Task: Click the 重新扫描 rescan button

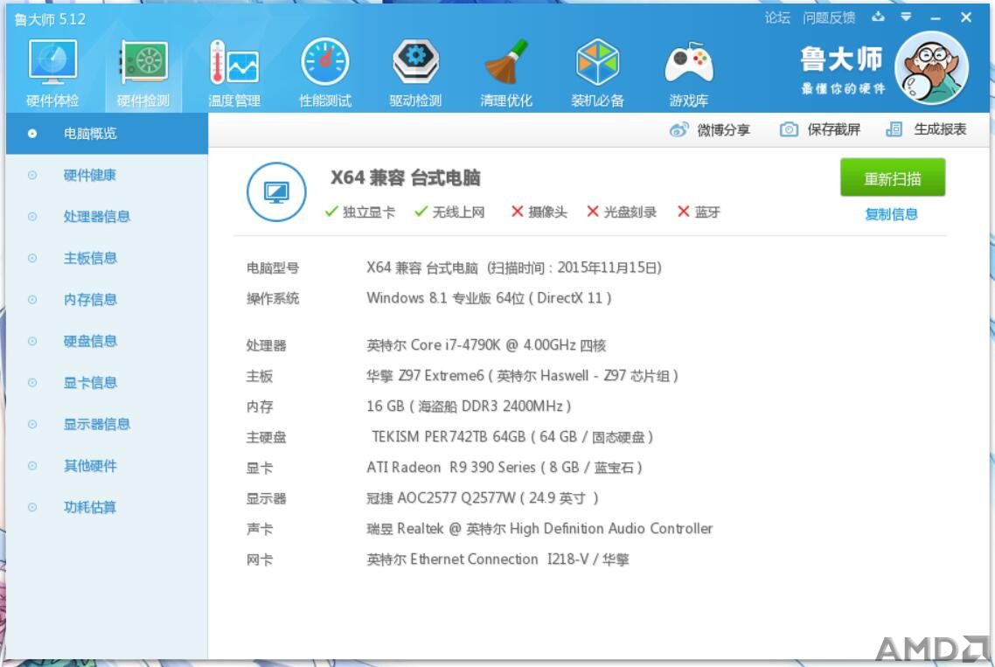Action: (x=892, y=177)
